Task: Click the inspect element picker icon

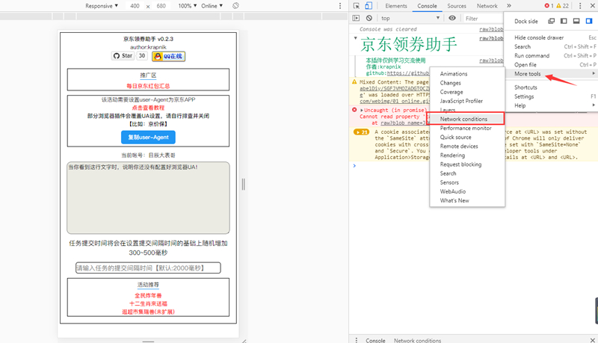Action: (x=357, y=6)
